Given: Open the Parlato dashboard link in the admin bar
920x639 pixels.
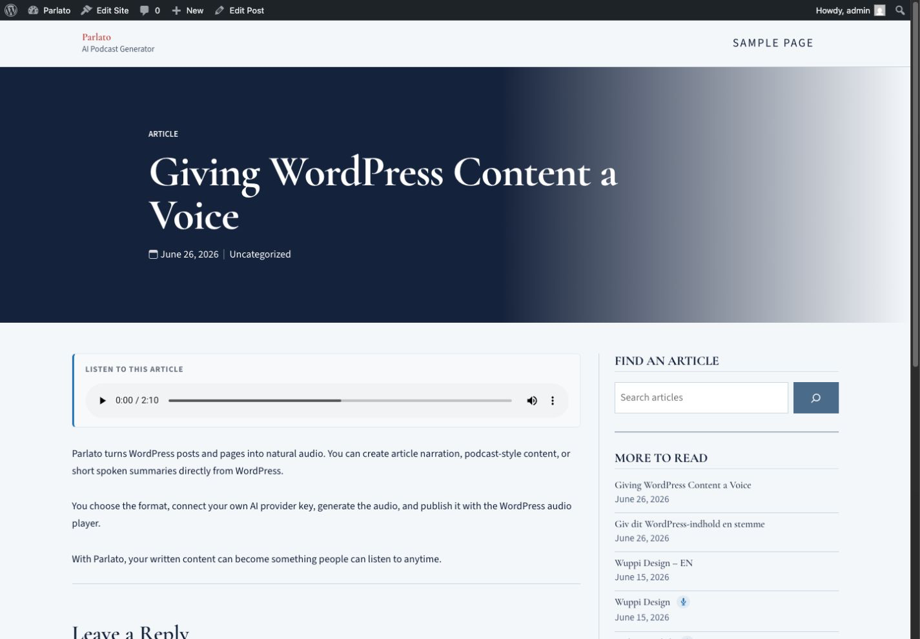Looking at the screenshot, I should [x=49, y=10].
